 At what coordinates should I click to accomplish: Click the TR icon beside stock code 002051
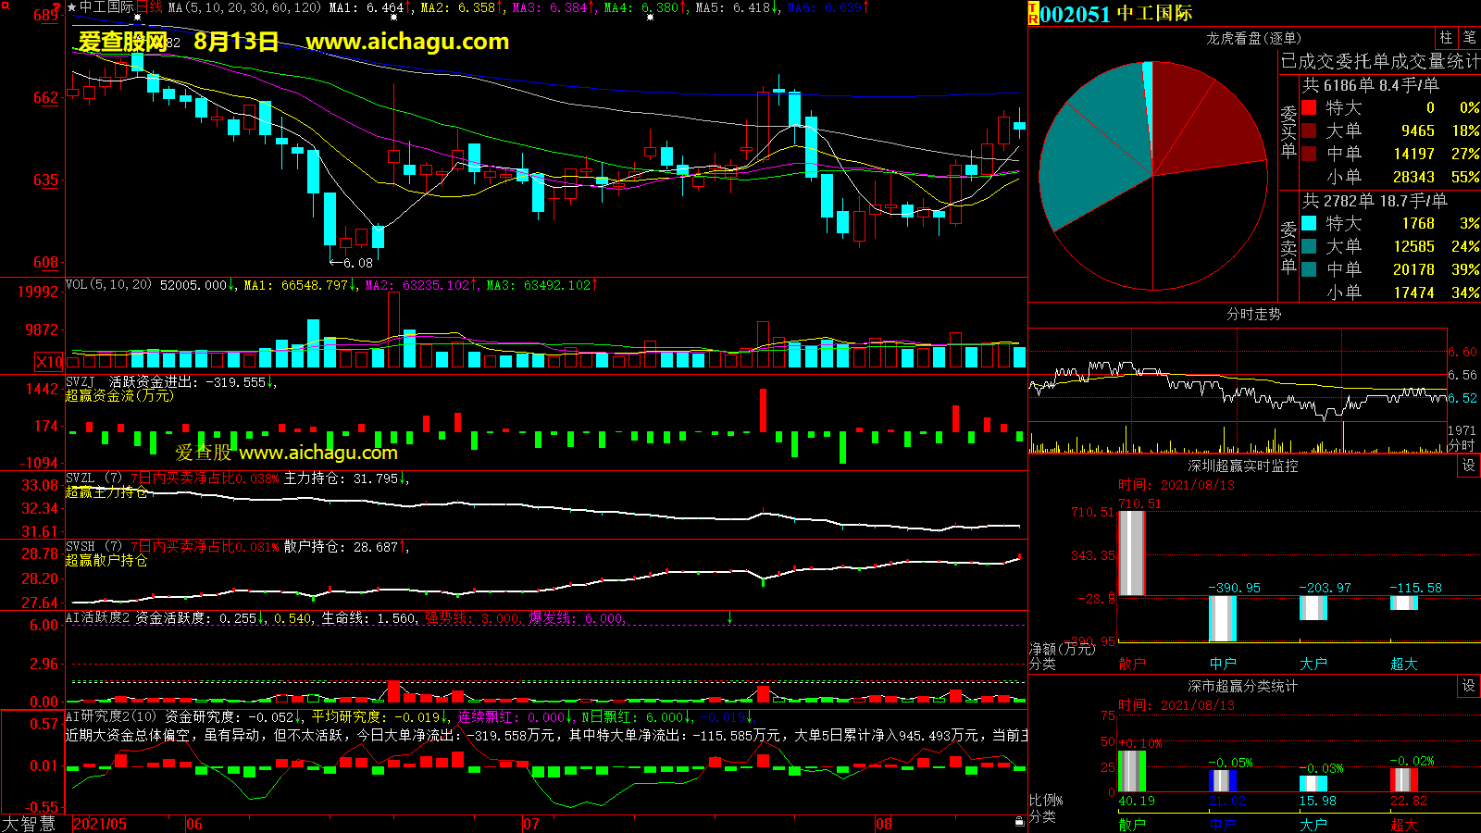1033,13
